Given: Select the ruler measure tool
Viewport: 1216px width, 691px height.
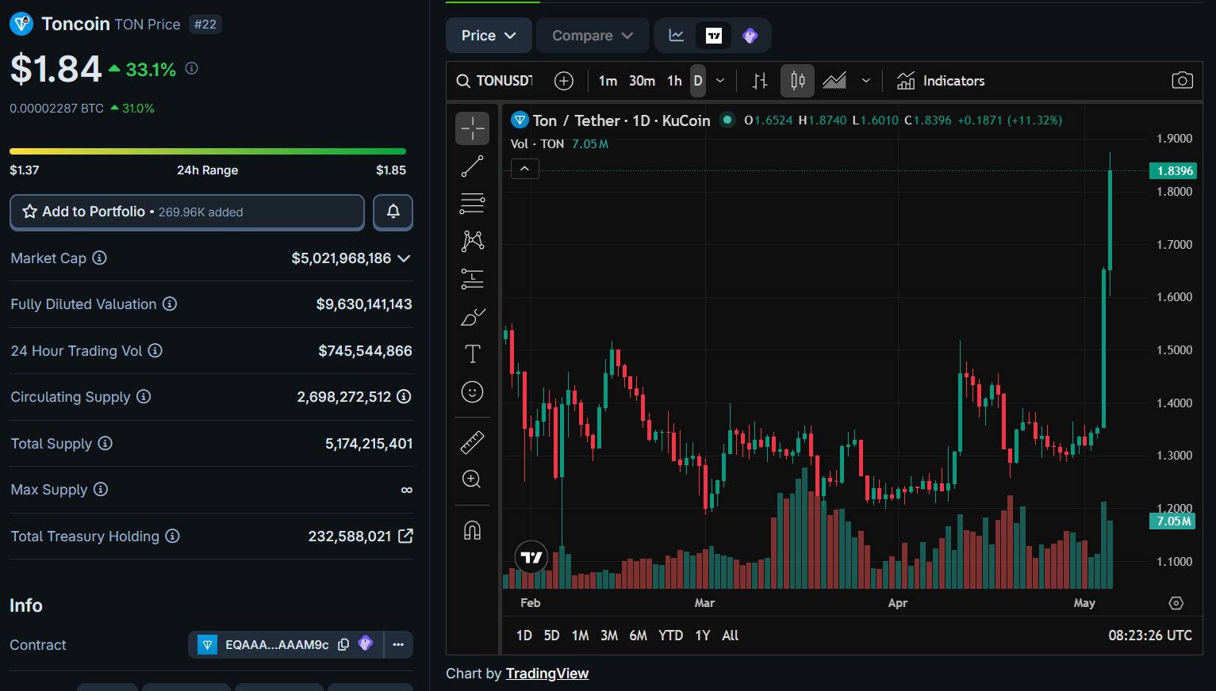Looking at the screenshot, I should [x=472, y=442].
